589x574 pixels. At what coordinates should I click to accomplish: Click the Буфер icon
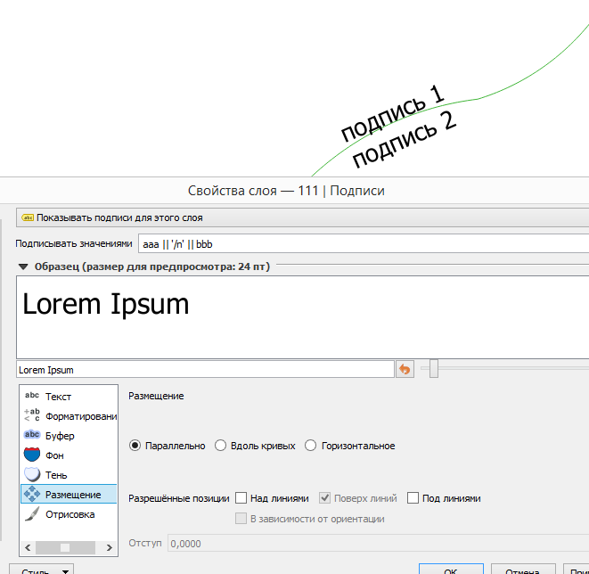[32, 435]
